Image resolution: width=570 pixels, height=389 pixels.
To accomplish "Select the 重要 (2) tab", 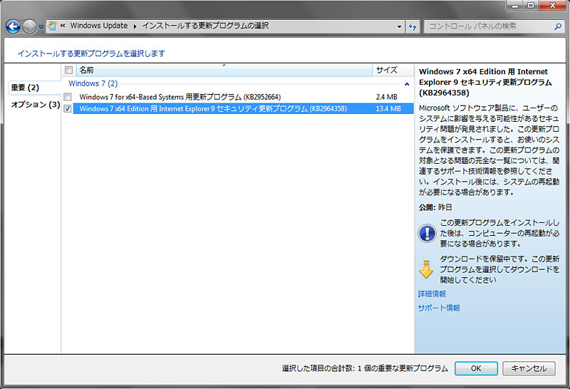I will (25, 88).
